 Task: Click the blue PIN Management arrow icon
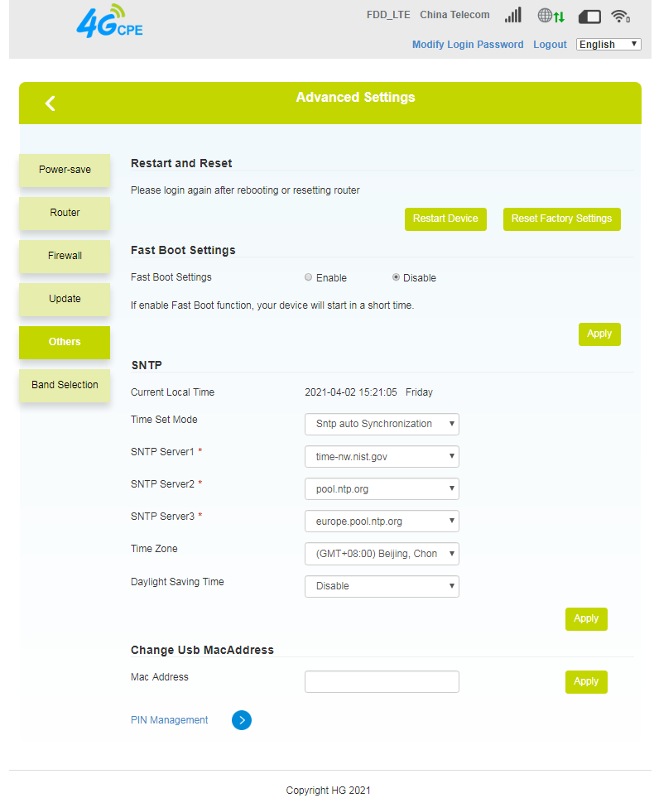(242, 720)
